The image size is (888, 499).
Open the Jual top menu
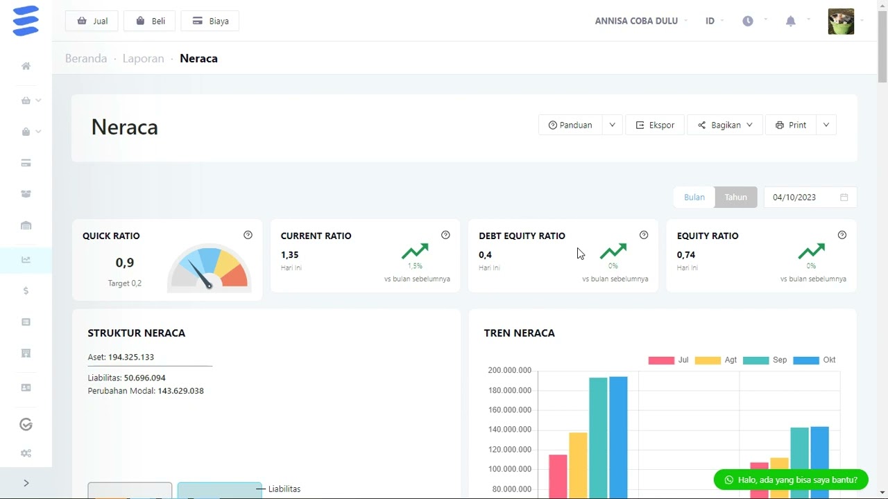(x=92, y=21)
